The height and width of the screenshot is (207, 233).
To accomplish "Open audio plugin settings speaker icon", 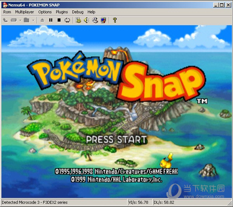I will [87, 20].
